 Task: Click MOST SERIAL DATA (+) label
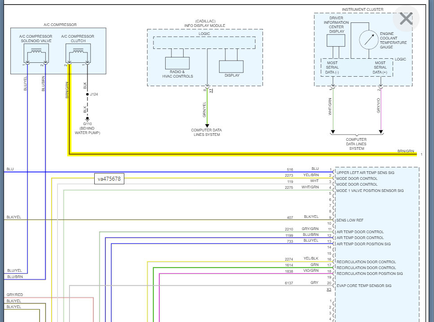click(x=380, y=68)
